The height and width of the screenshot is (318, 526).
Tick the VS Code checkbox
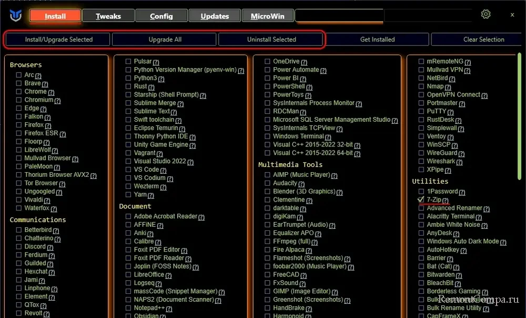(x=128, y=169)
